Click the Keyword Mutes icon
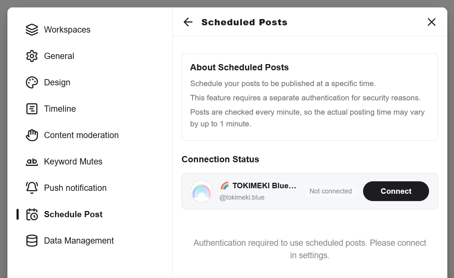Viewport: 454px width, 278px height. (x=32, y=162)
